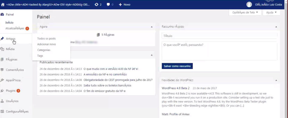Image resolution: width=288 pixels, height=118 pixels.
Task: Open the Mídia menu label
Action: 10,49
